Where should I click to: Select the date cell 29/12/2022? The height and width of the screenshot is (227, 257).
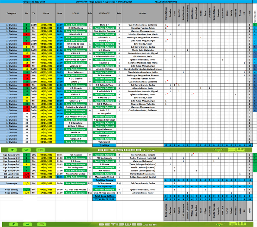[46, 69]
